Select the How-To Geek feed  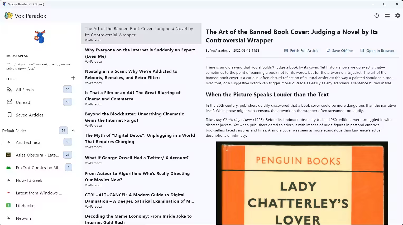[x=41, y=180]
